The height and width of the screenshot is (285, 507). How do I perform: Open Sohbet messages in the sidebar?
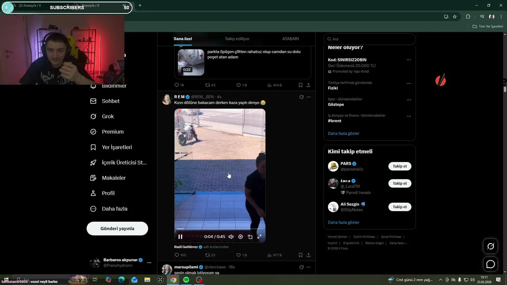[105, 101]
